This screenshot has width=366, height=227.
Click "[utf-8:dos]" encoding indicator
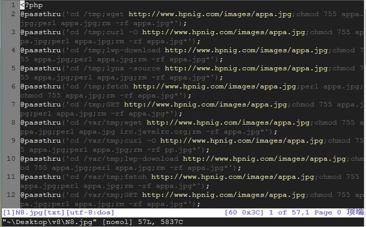tap(90, 212)
